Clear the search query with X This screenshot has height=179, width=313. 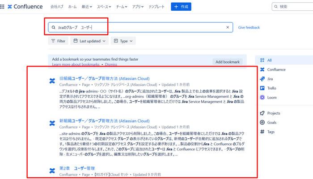(x=228, y=27)
